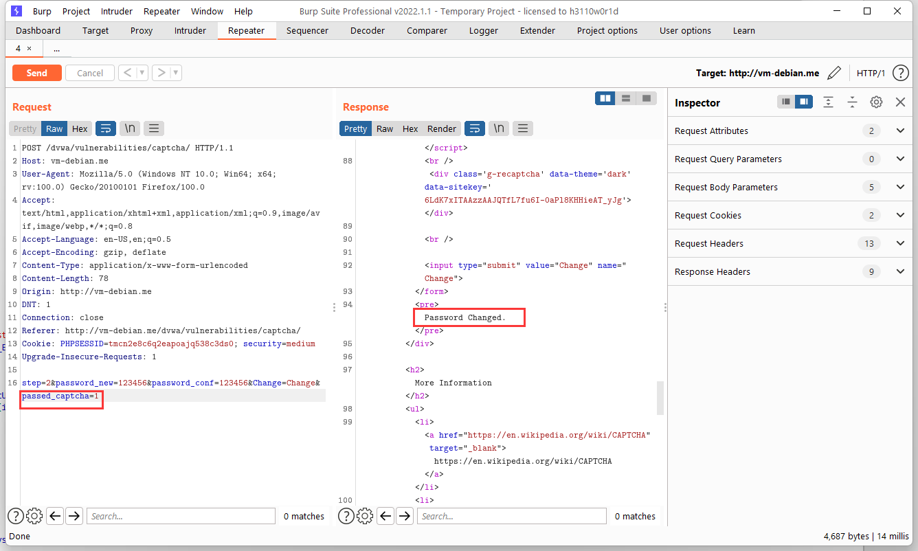Open Request pane hamburger options menu
Viewport: 918px width, 551px height.
153,128
